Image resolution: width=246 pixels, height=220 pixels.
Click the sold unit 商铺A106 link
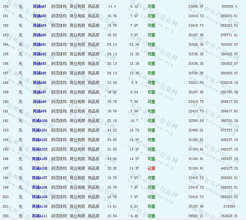[39, 168]
